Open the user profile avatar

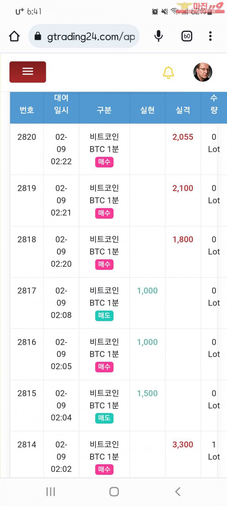(x=203, y=72)
